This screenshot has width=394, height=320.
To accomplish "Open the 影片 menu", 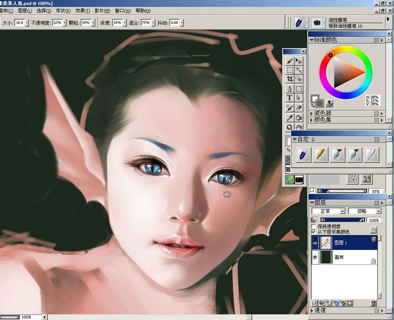I will tap(102, 11).
